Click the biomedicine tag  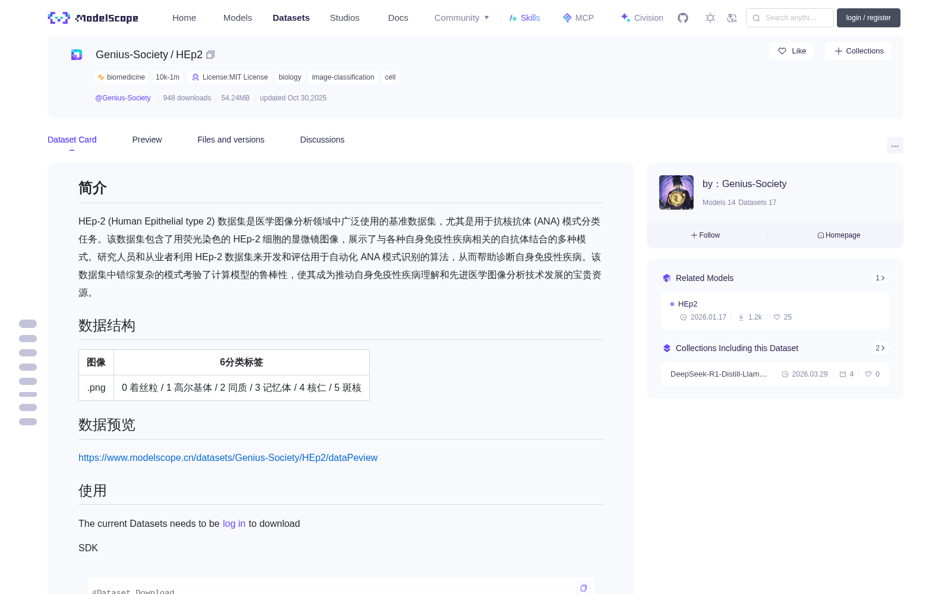[x=121, y=77]
